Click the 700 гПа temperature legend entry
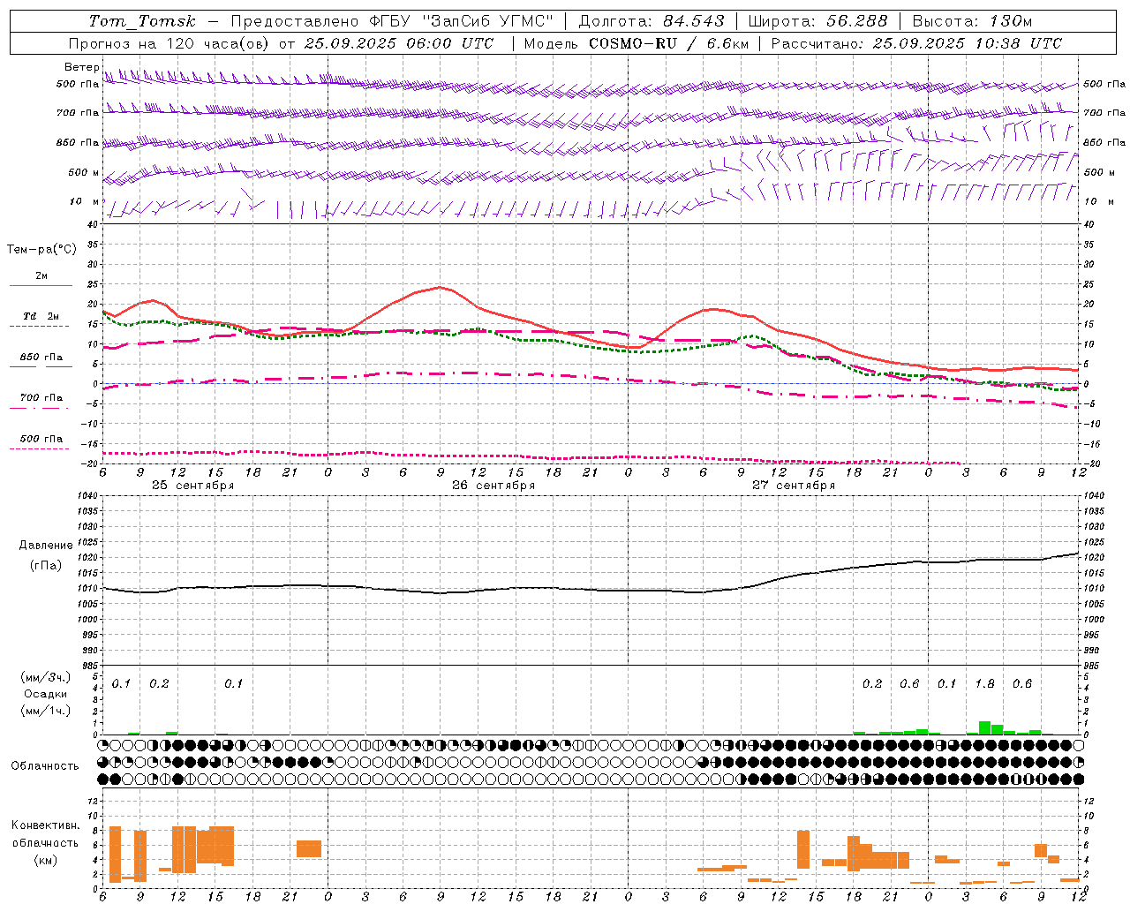The width and height of the screenshot is (1130, 904). click(41, 398)
